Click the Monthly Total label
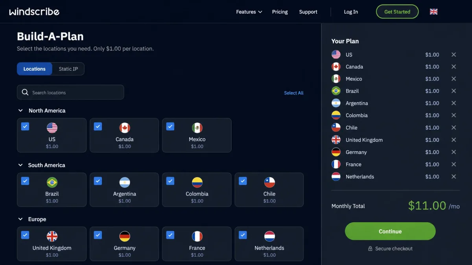The width and height of the screenshot is (472, 265). [348, 206]
